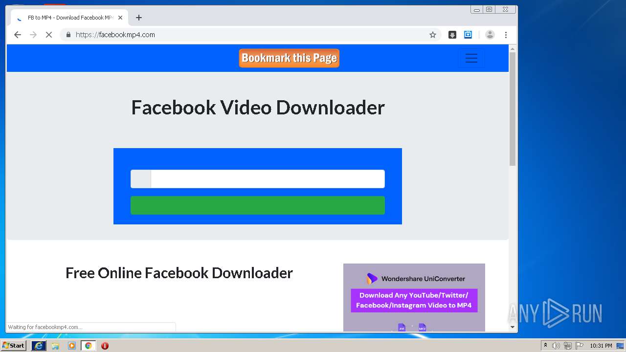The height and width of the screenshot is (352, 626).
Task: Open a new tab with plus button
Action: point(139,18)
